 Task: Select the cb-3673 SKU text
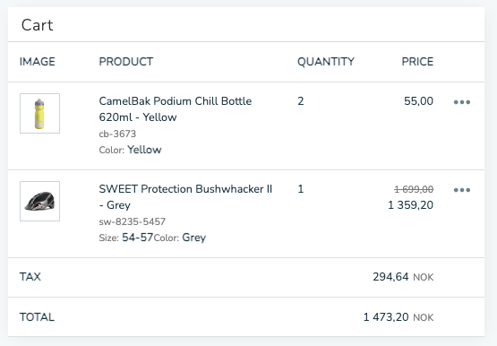coord(117,134)
